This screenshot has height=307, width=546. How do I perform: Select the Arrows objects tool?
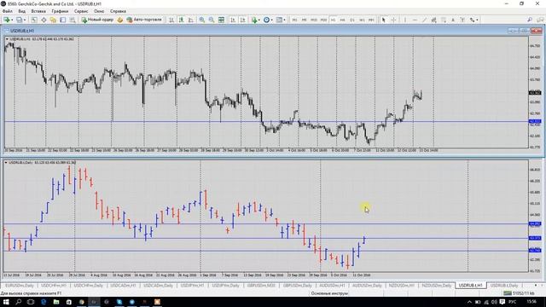(x=472, y=20)
